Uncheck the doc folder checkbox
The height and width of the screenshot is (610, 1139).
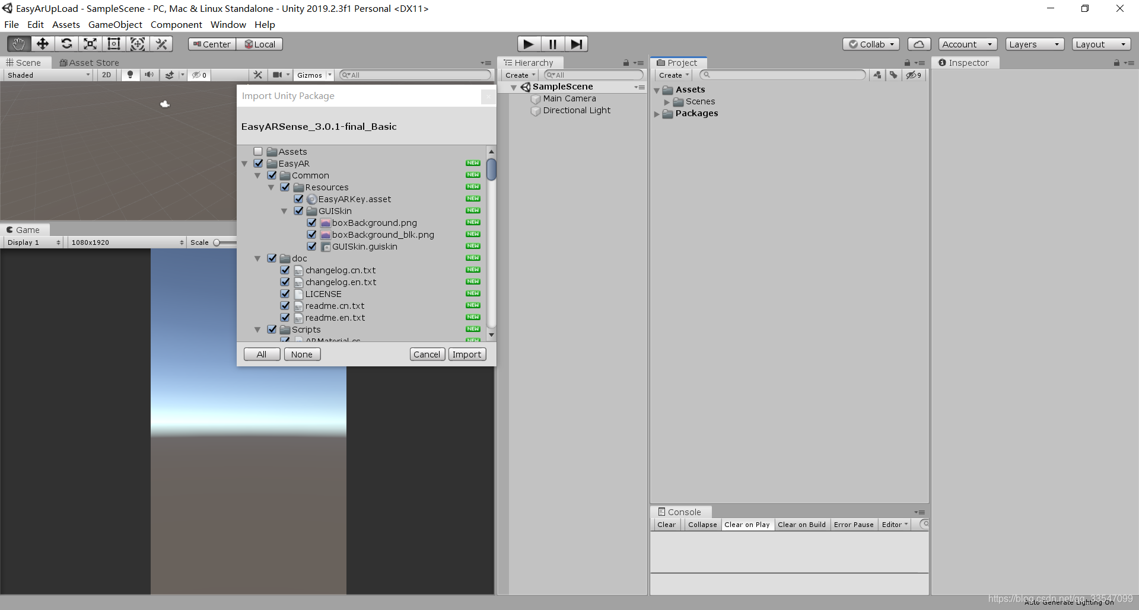tap(272, 258)
